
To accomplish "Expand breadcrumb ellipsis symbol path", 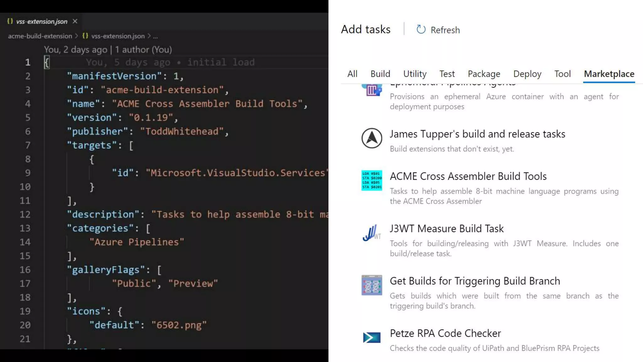I will pyautogui.click(x=155, y=36).
